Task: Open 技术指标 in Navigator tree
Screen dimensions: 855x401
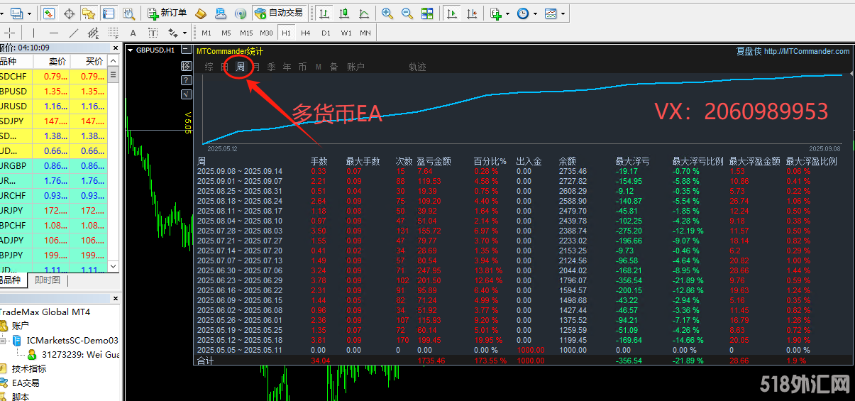Action: [x=29, y=368]
